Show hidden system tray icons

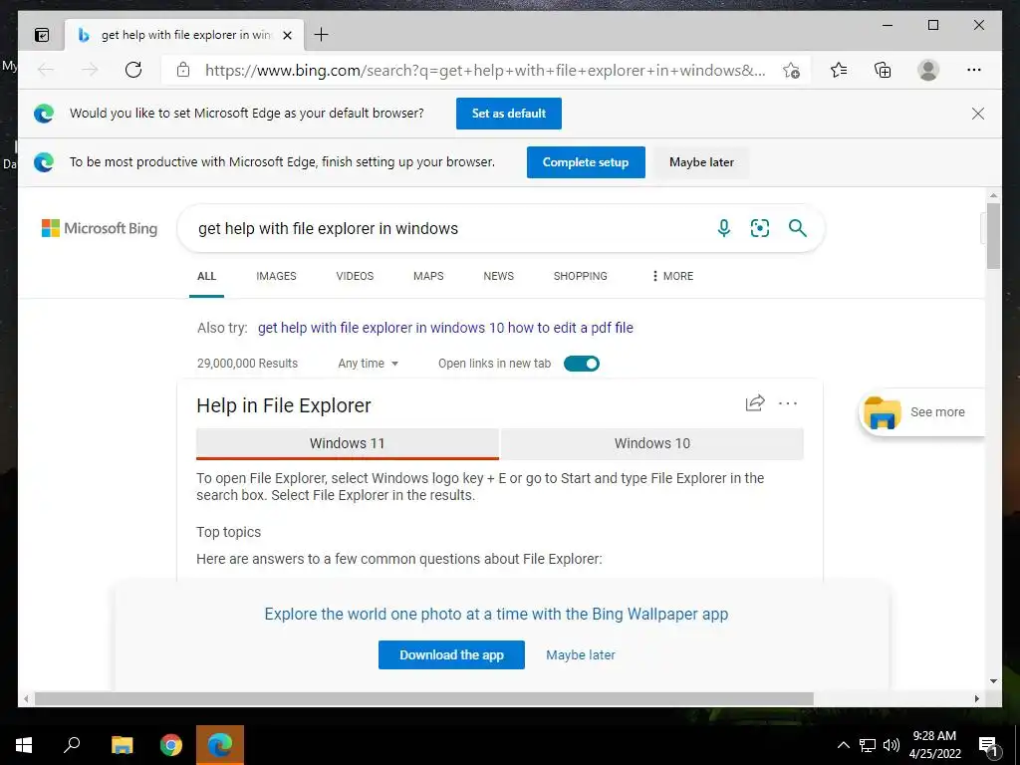click(843, 745)
